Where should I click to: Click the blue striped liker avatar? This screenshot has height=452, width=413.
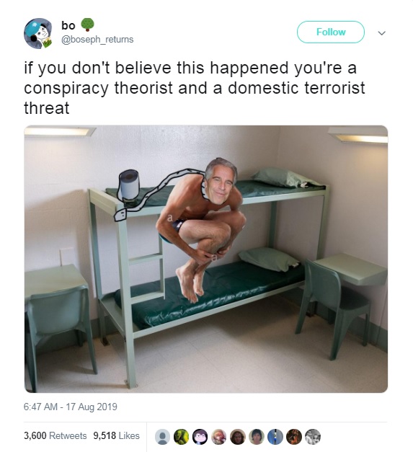point(275,437)
